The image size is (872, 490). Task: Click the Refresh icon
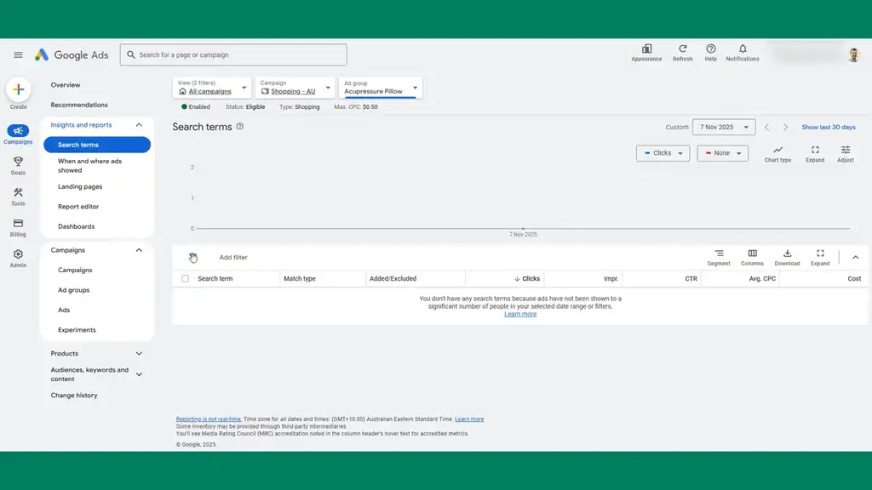click(x=682, y=49)
